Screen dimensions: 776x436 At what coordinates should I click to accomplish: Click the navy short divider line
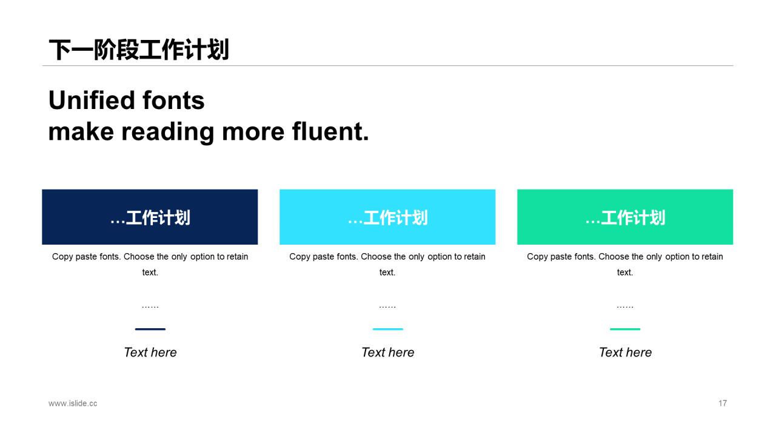point(150,329)
